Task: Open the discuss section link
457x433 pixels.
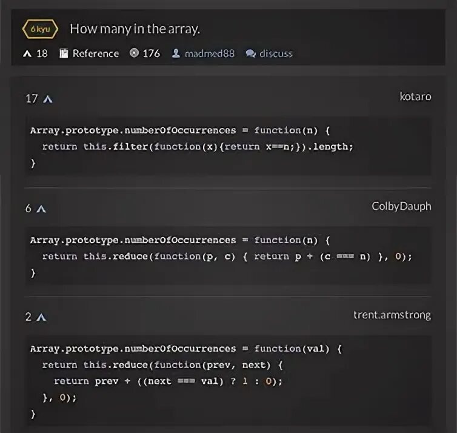Action: (276, 53)
